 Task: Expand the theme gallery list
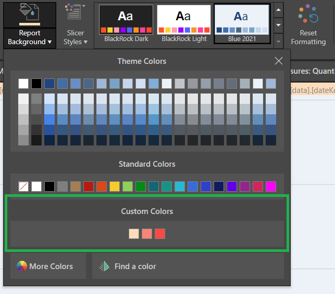279,40
